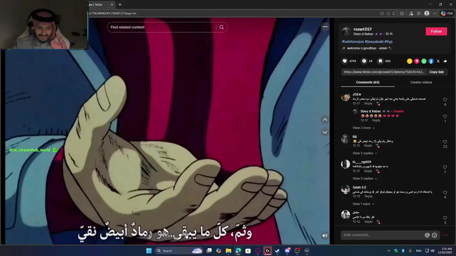Expand View 2 replies under ki____ng009

pyautogui.click(x=365, y=178)
